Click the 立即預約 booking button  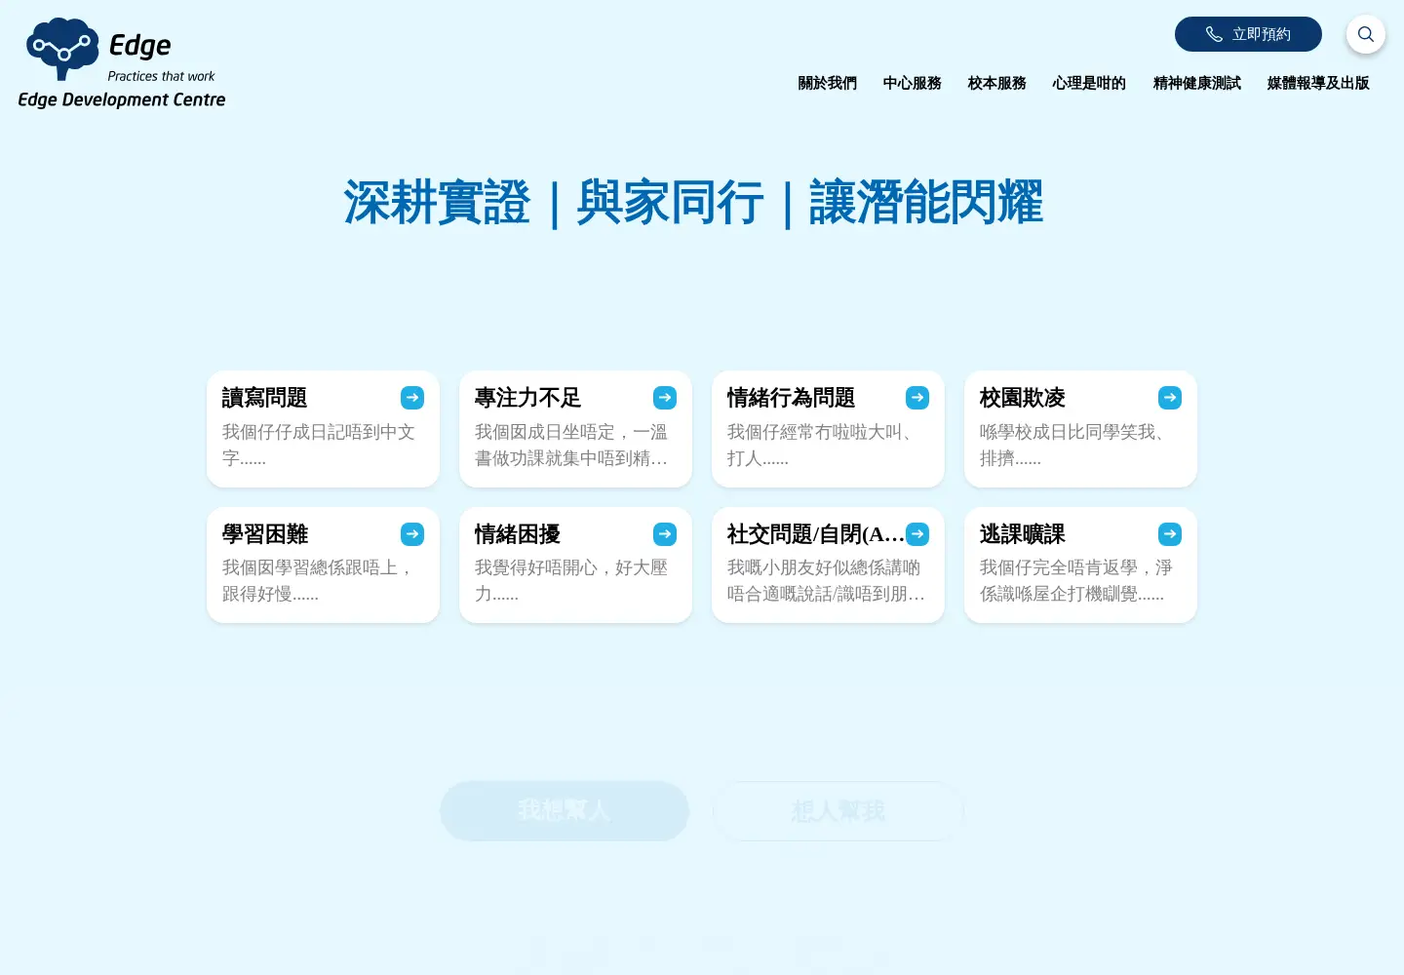1248,34
